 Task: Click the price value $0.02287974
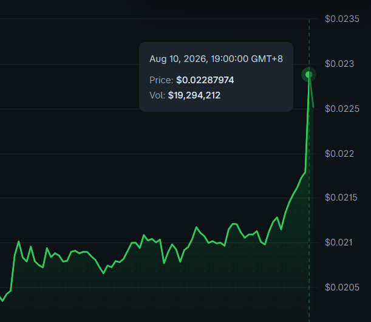pos(205,80)
